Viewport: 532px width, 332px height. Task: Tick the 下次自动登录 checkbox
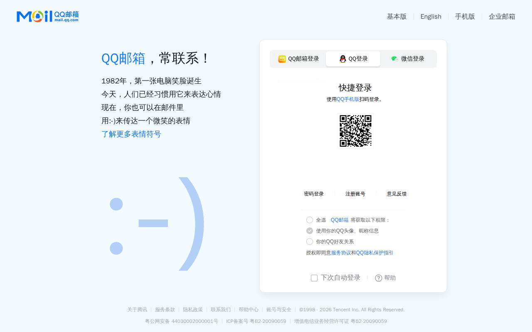point(314,278)
